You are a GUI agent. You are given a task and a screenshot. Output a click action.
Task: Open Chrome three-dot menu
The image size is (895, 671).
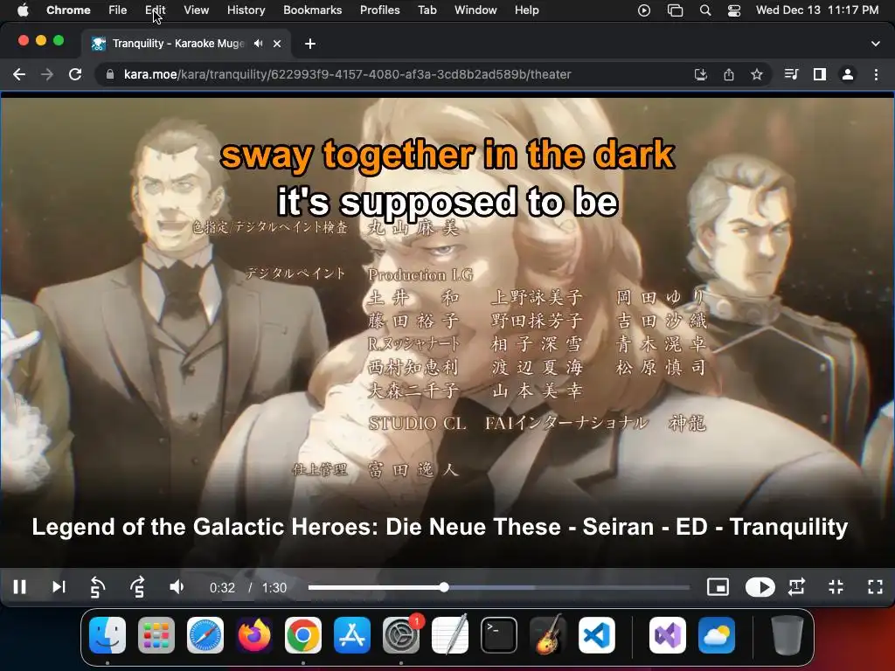[876, 74]
